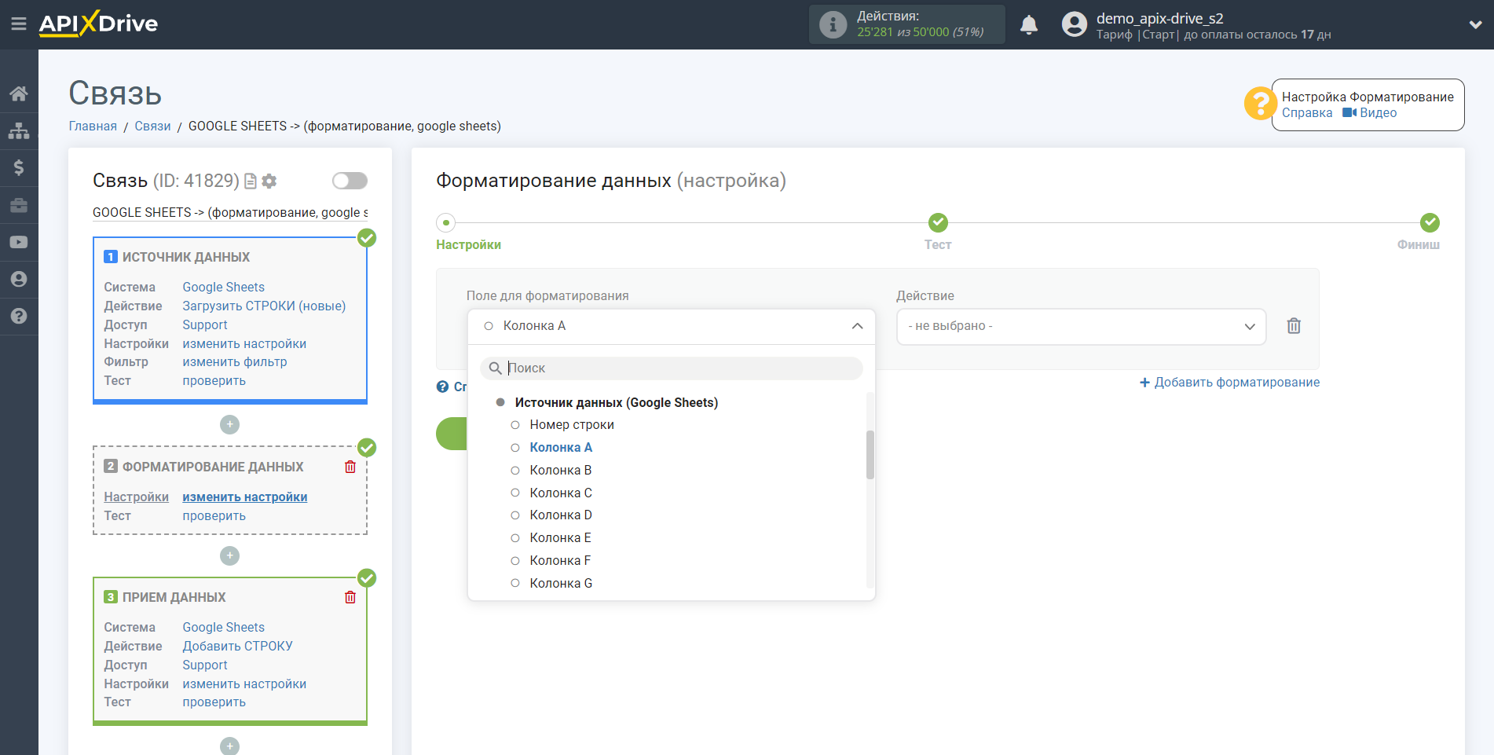
Task: Click изменить фильтр link
Action: pyautogui.click(x=235, y=362)
